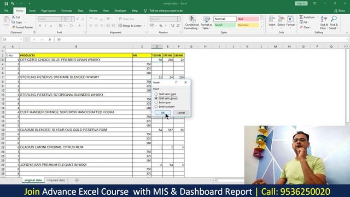Screen dimensions: 350x197
Task: Open Clipboard group dialog launcher
Action: point(34,32)
